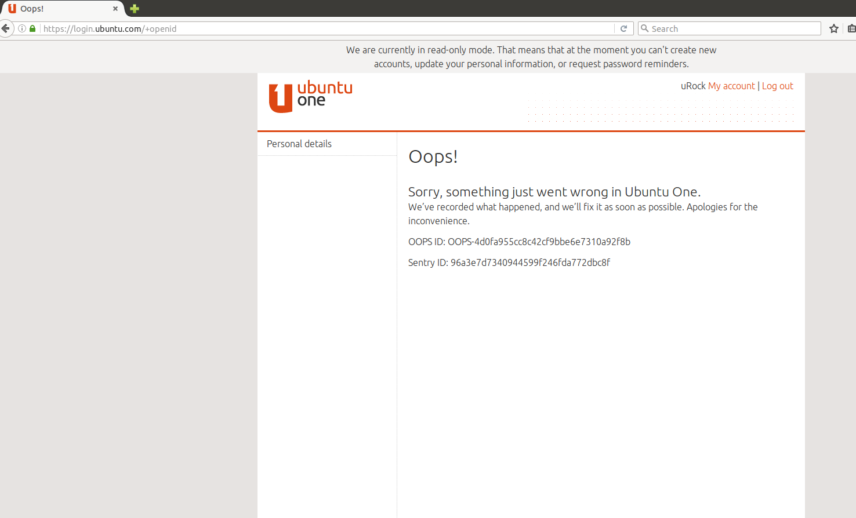856x518 pixels.
Task: Click the Ubuntu One logo
Action: click(x=311, y=96)
